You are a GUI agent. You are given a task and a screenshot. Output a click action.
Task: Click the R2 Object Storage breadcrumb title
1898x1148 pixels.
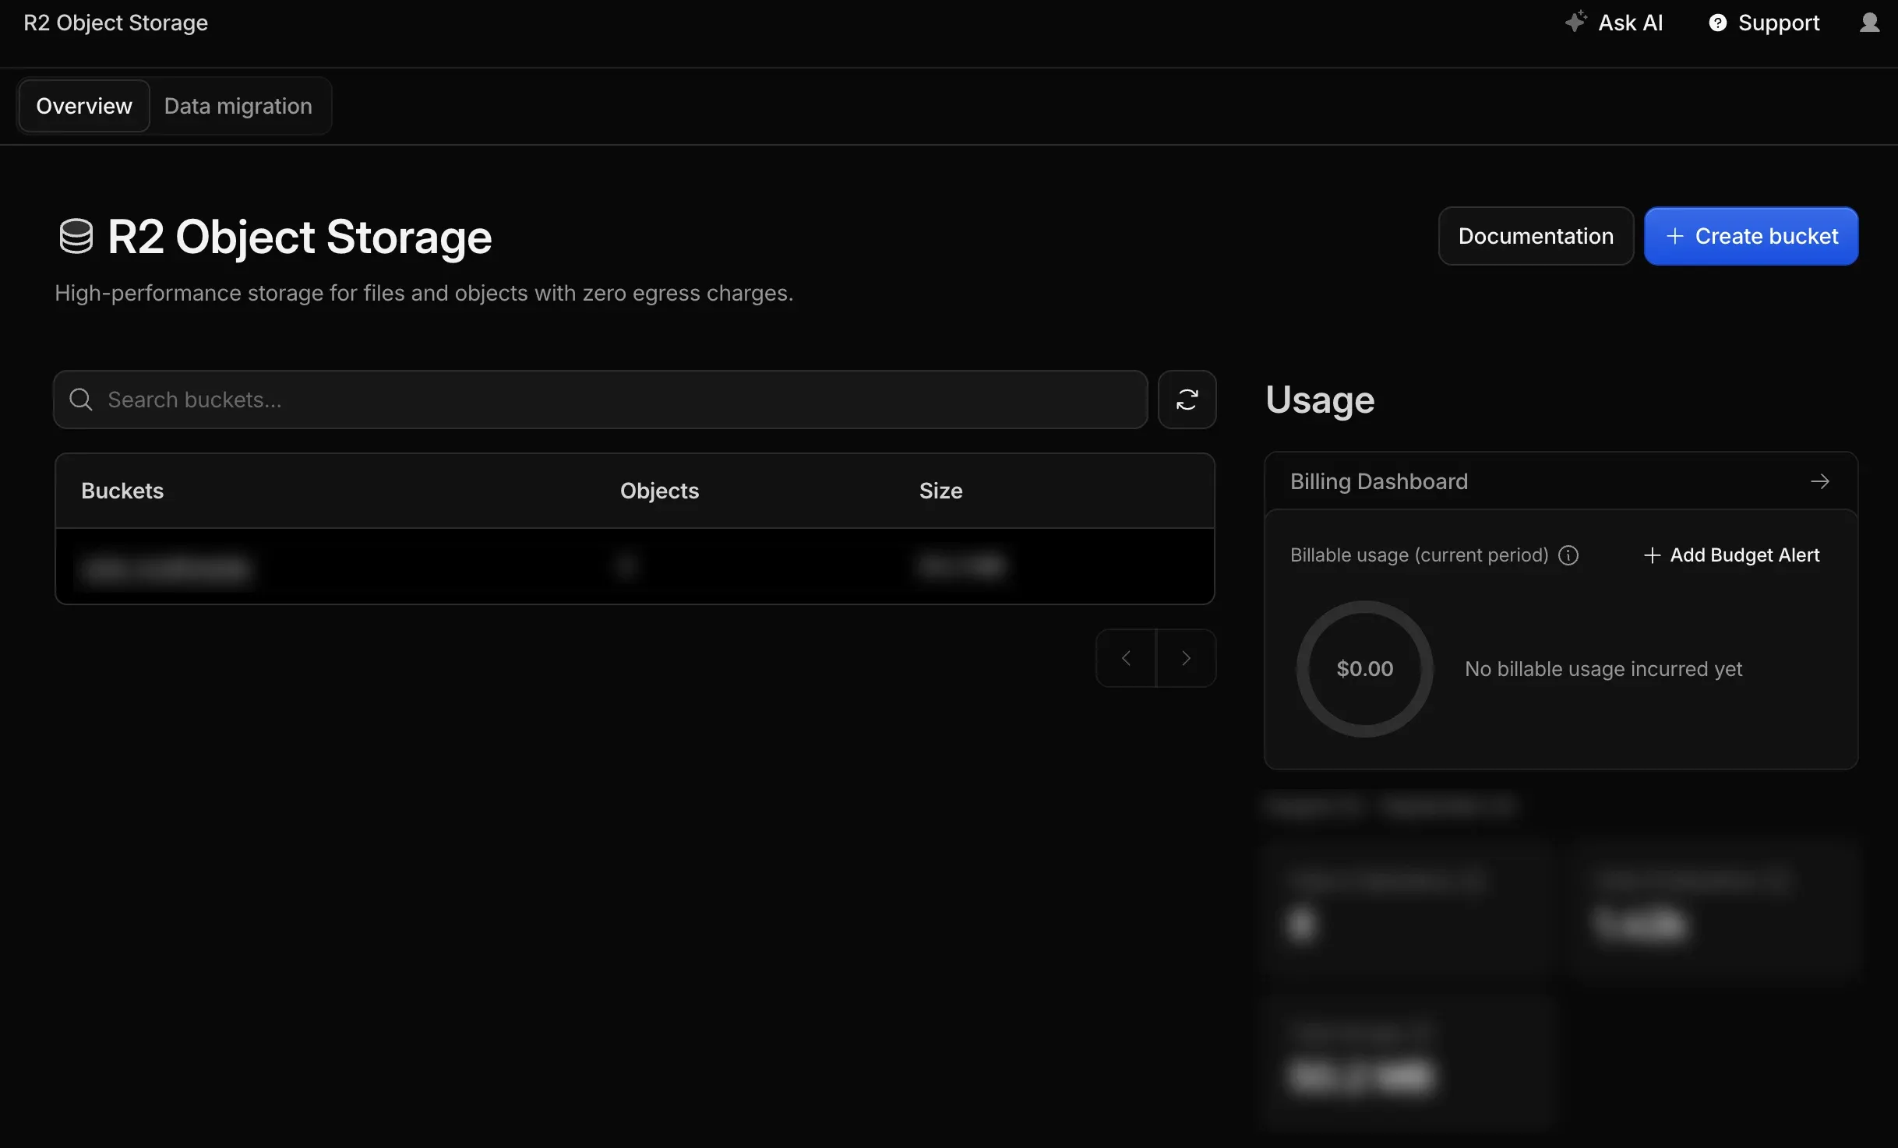[x=115, y=23]
